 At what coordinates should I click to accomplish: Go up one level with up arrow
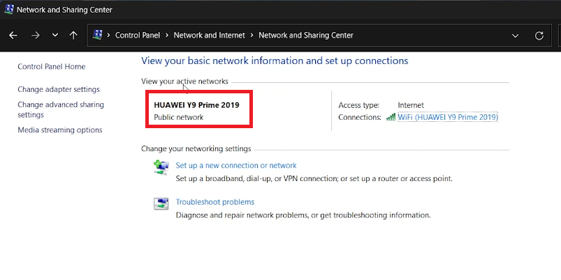(73, 36)
